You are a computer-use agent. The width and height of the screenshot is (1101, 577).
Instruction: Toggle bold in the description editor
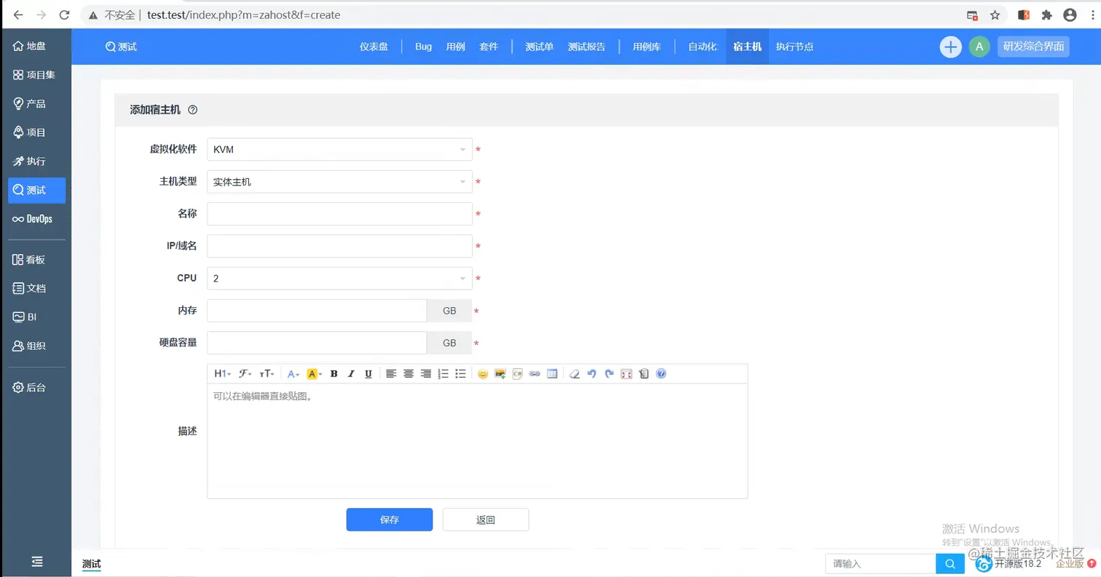tap(334, 374)
